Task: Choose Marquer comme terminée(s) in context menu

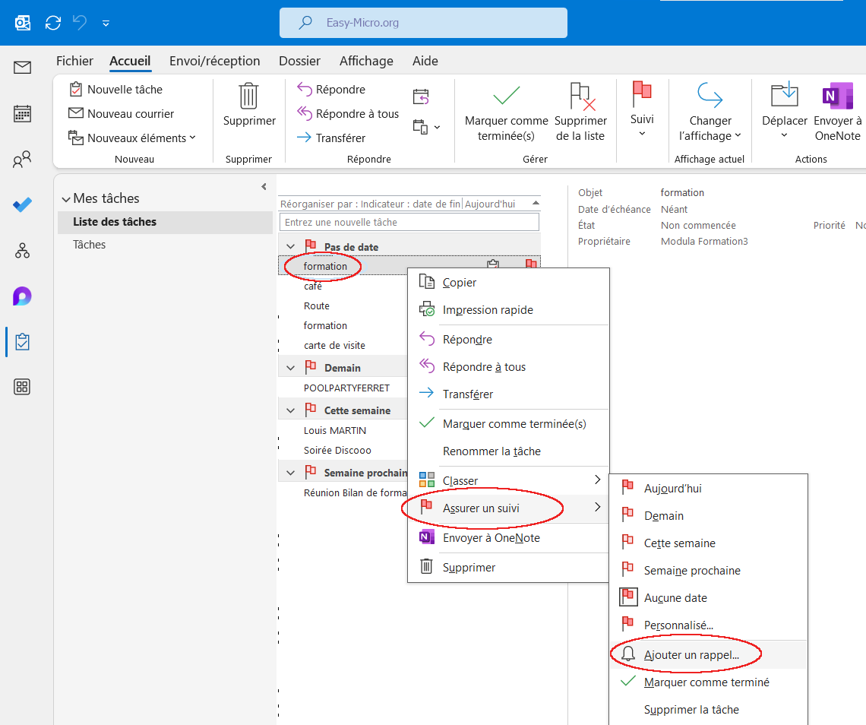Action: coord(508,424)
